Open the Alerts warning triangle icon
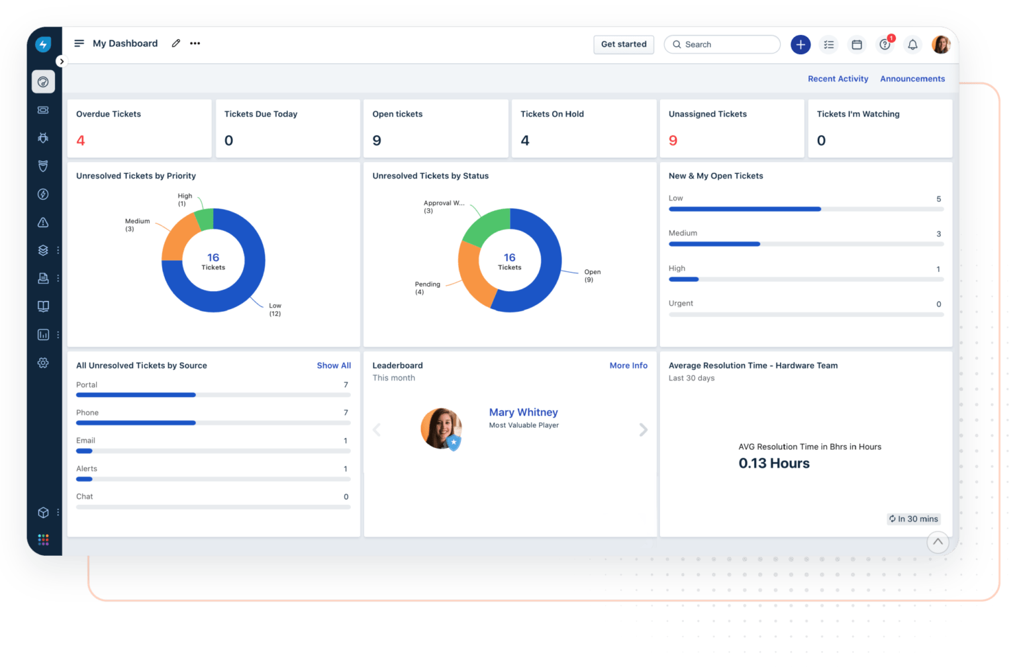The width and height of the screenshot is (1017, 667). click(43, 222)
